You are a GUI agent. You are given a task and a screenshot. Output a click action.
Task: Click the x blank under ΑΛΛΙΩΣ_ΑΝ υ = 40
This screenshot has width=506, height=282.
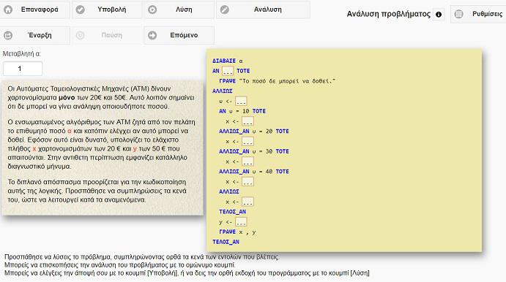(248, 182)
